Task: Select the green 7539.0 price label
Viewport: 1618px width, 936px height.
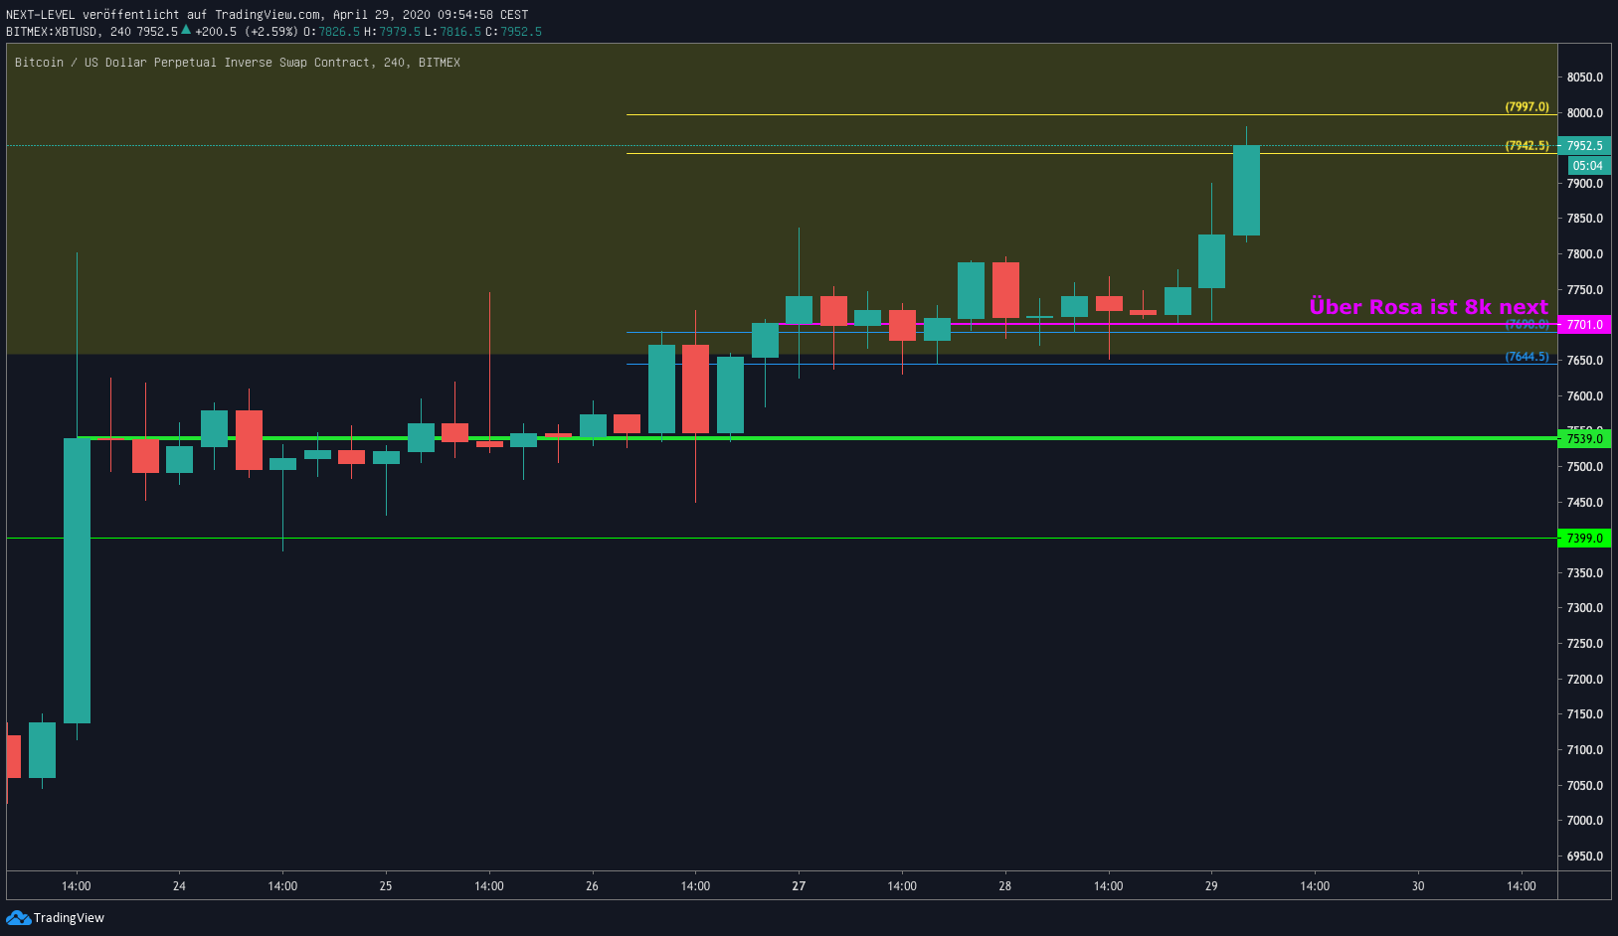Action: click(x=1584, y=438)
